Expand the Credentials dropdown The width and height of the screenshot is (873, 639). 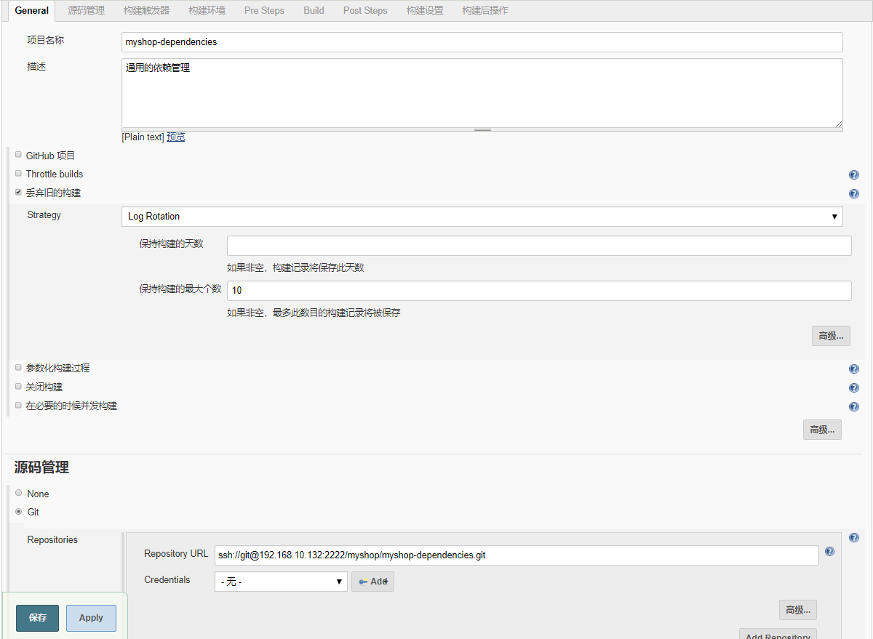pyautogui.click(x=281, y=582)
